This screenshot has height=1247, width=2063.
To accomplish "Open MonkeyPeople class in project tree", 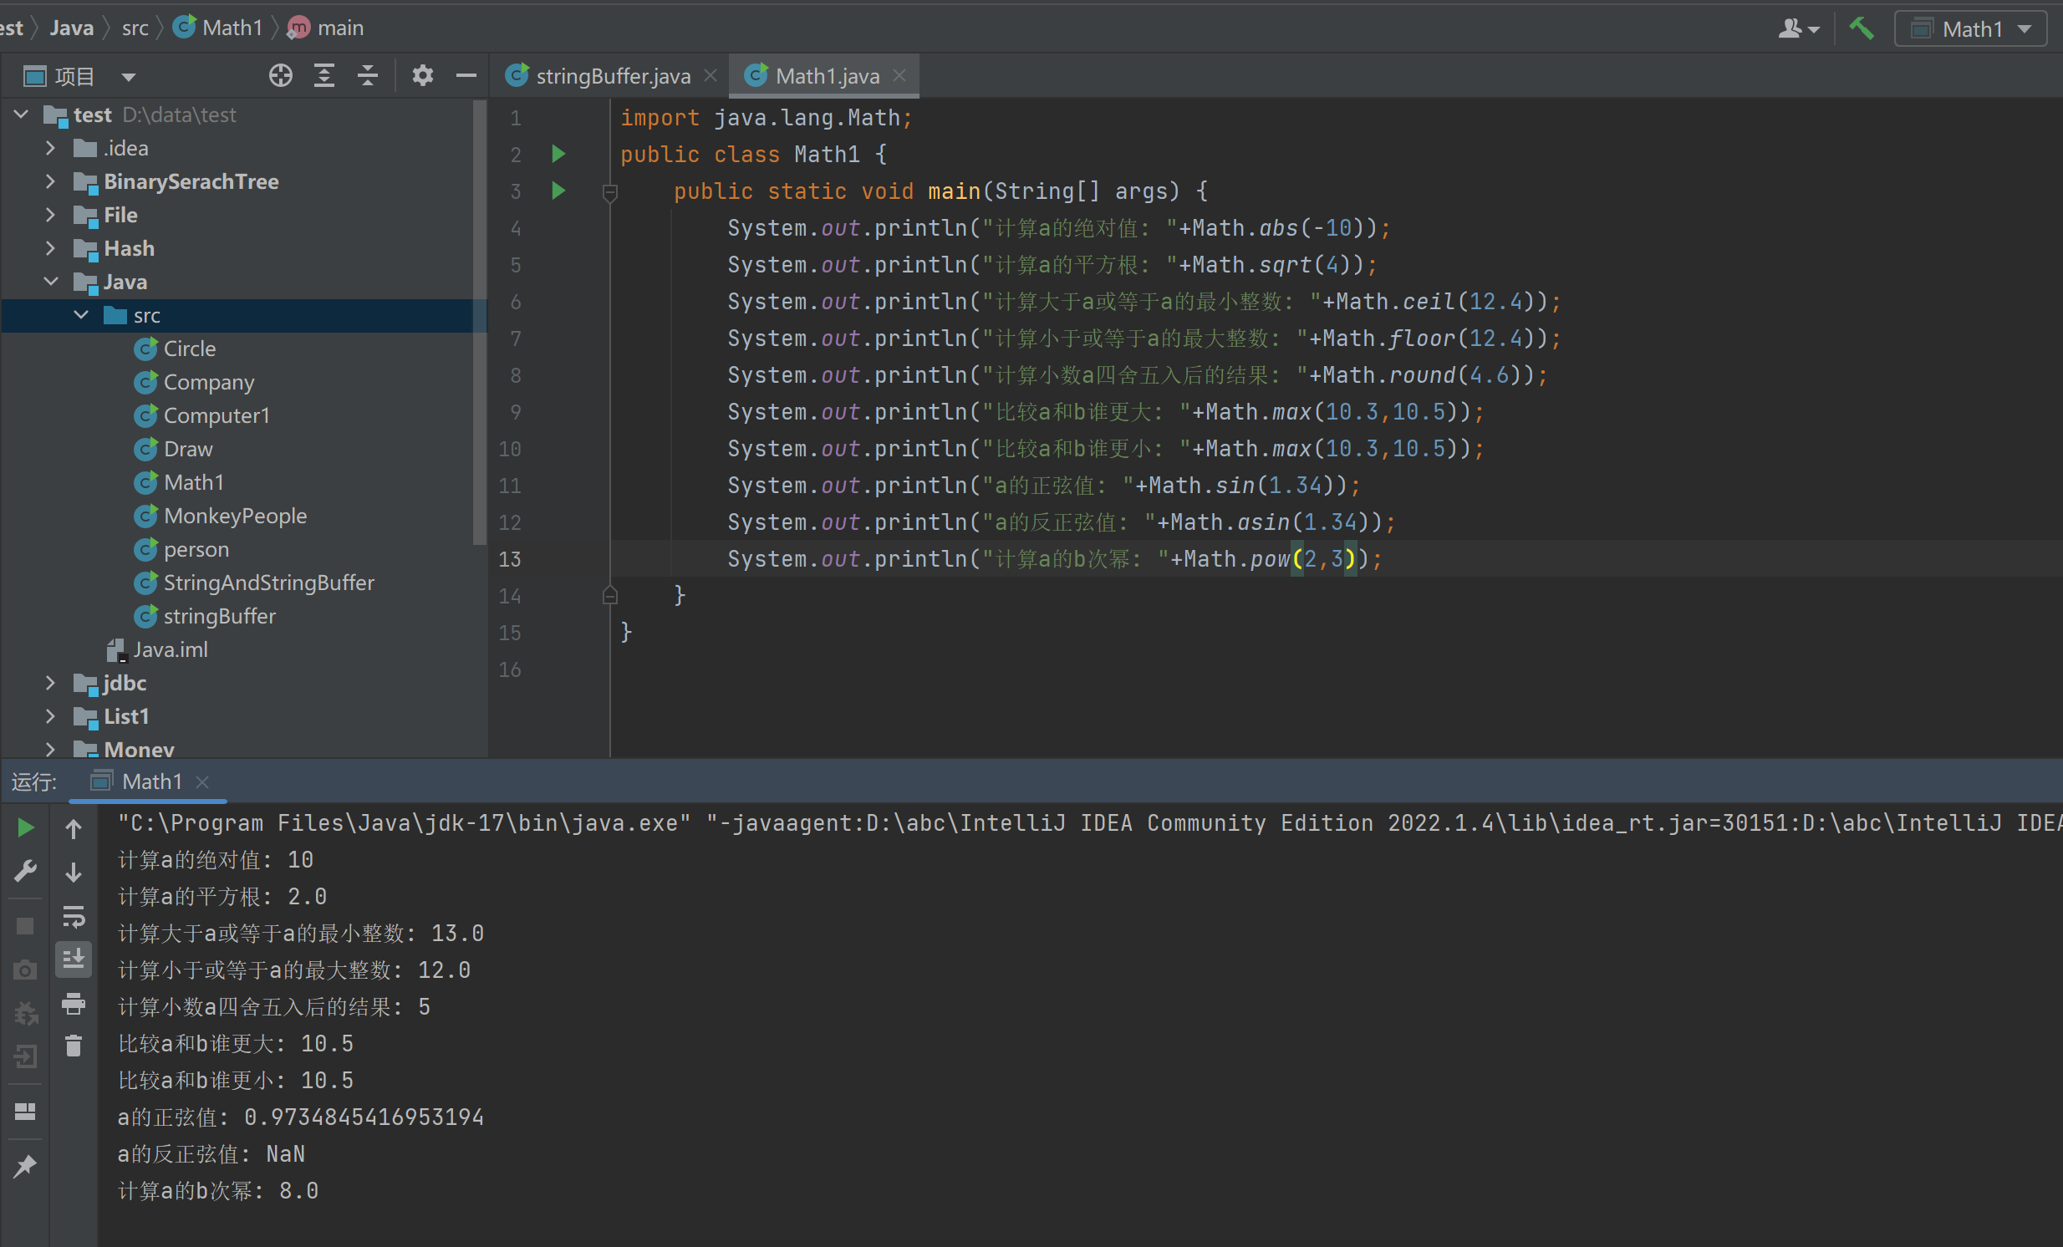I will tap(234, 517).
